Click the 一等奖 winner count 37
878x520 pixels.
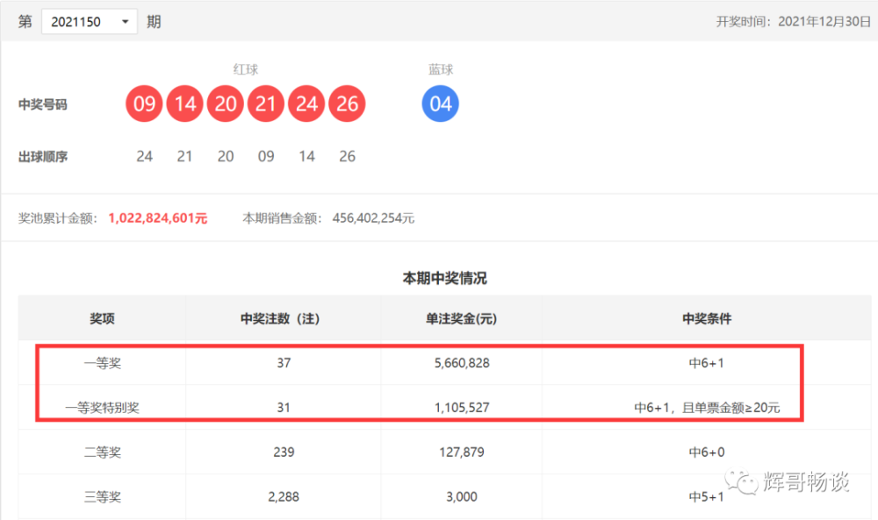click(284, 363)
